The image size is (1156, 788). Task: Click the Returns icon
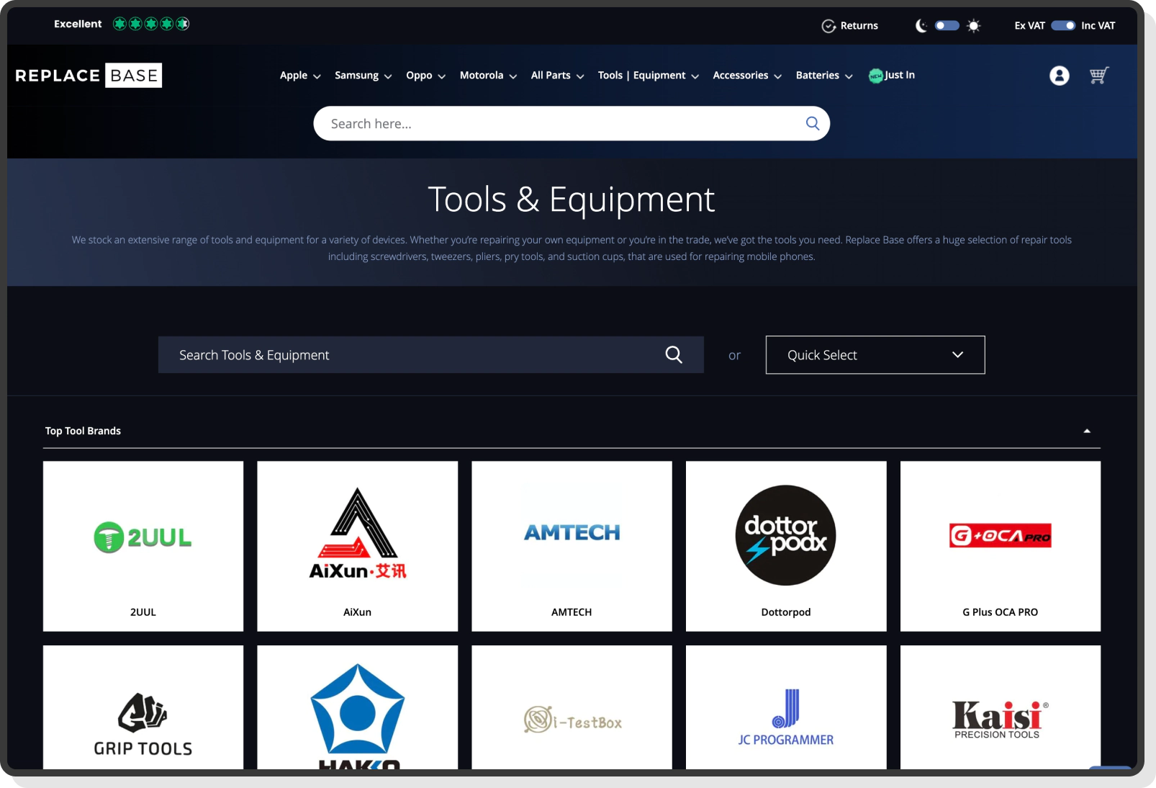(829, 25)
